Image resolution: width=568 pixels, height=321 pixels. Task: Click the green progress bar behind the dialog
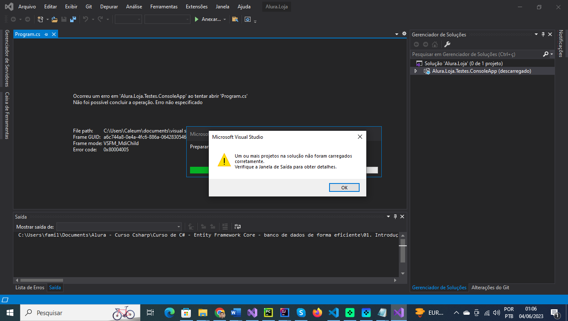point(199,170)
